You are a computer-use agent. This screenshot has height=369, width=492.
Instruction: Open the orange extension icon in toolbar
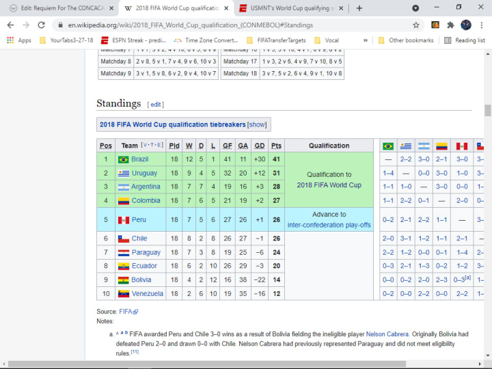pyautogui.click(x=435, y=25)
